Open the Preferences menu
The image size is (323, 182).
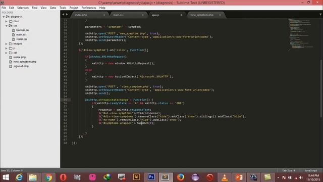(89, 8)
